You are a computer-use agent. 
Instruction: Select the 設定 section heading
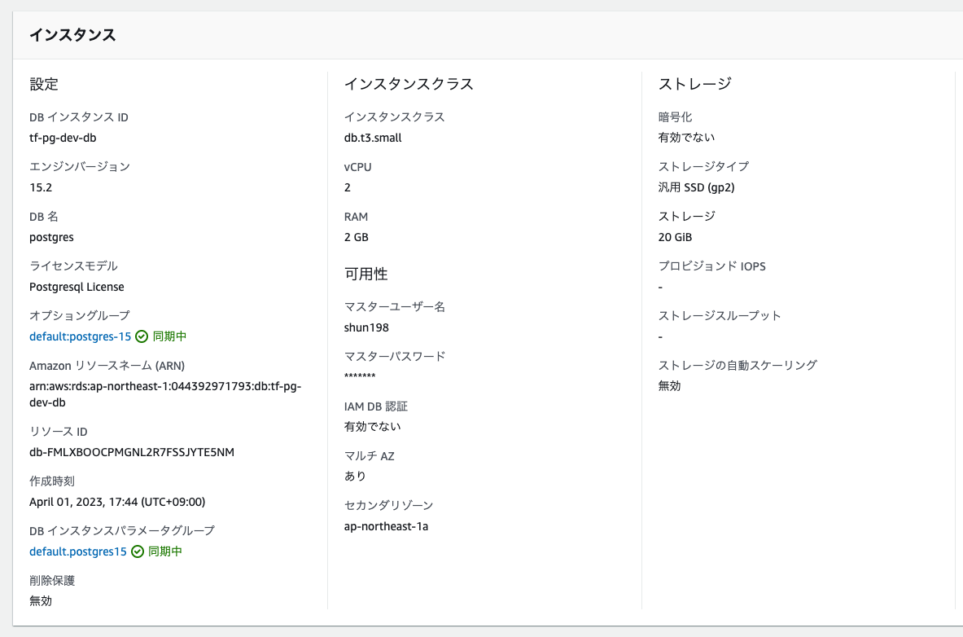pos(42,84)
